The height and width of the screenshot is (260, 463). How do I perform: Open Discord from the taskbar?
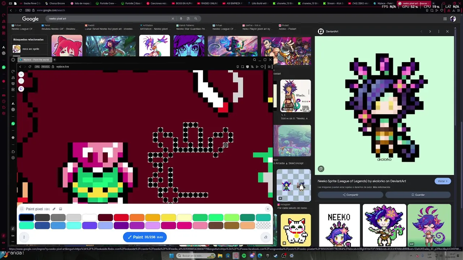pyautogui.click(x=252, y=256)
